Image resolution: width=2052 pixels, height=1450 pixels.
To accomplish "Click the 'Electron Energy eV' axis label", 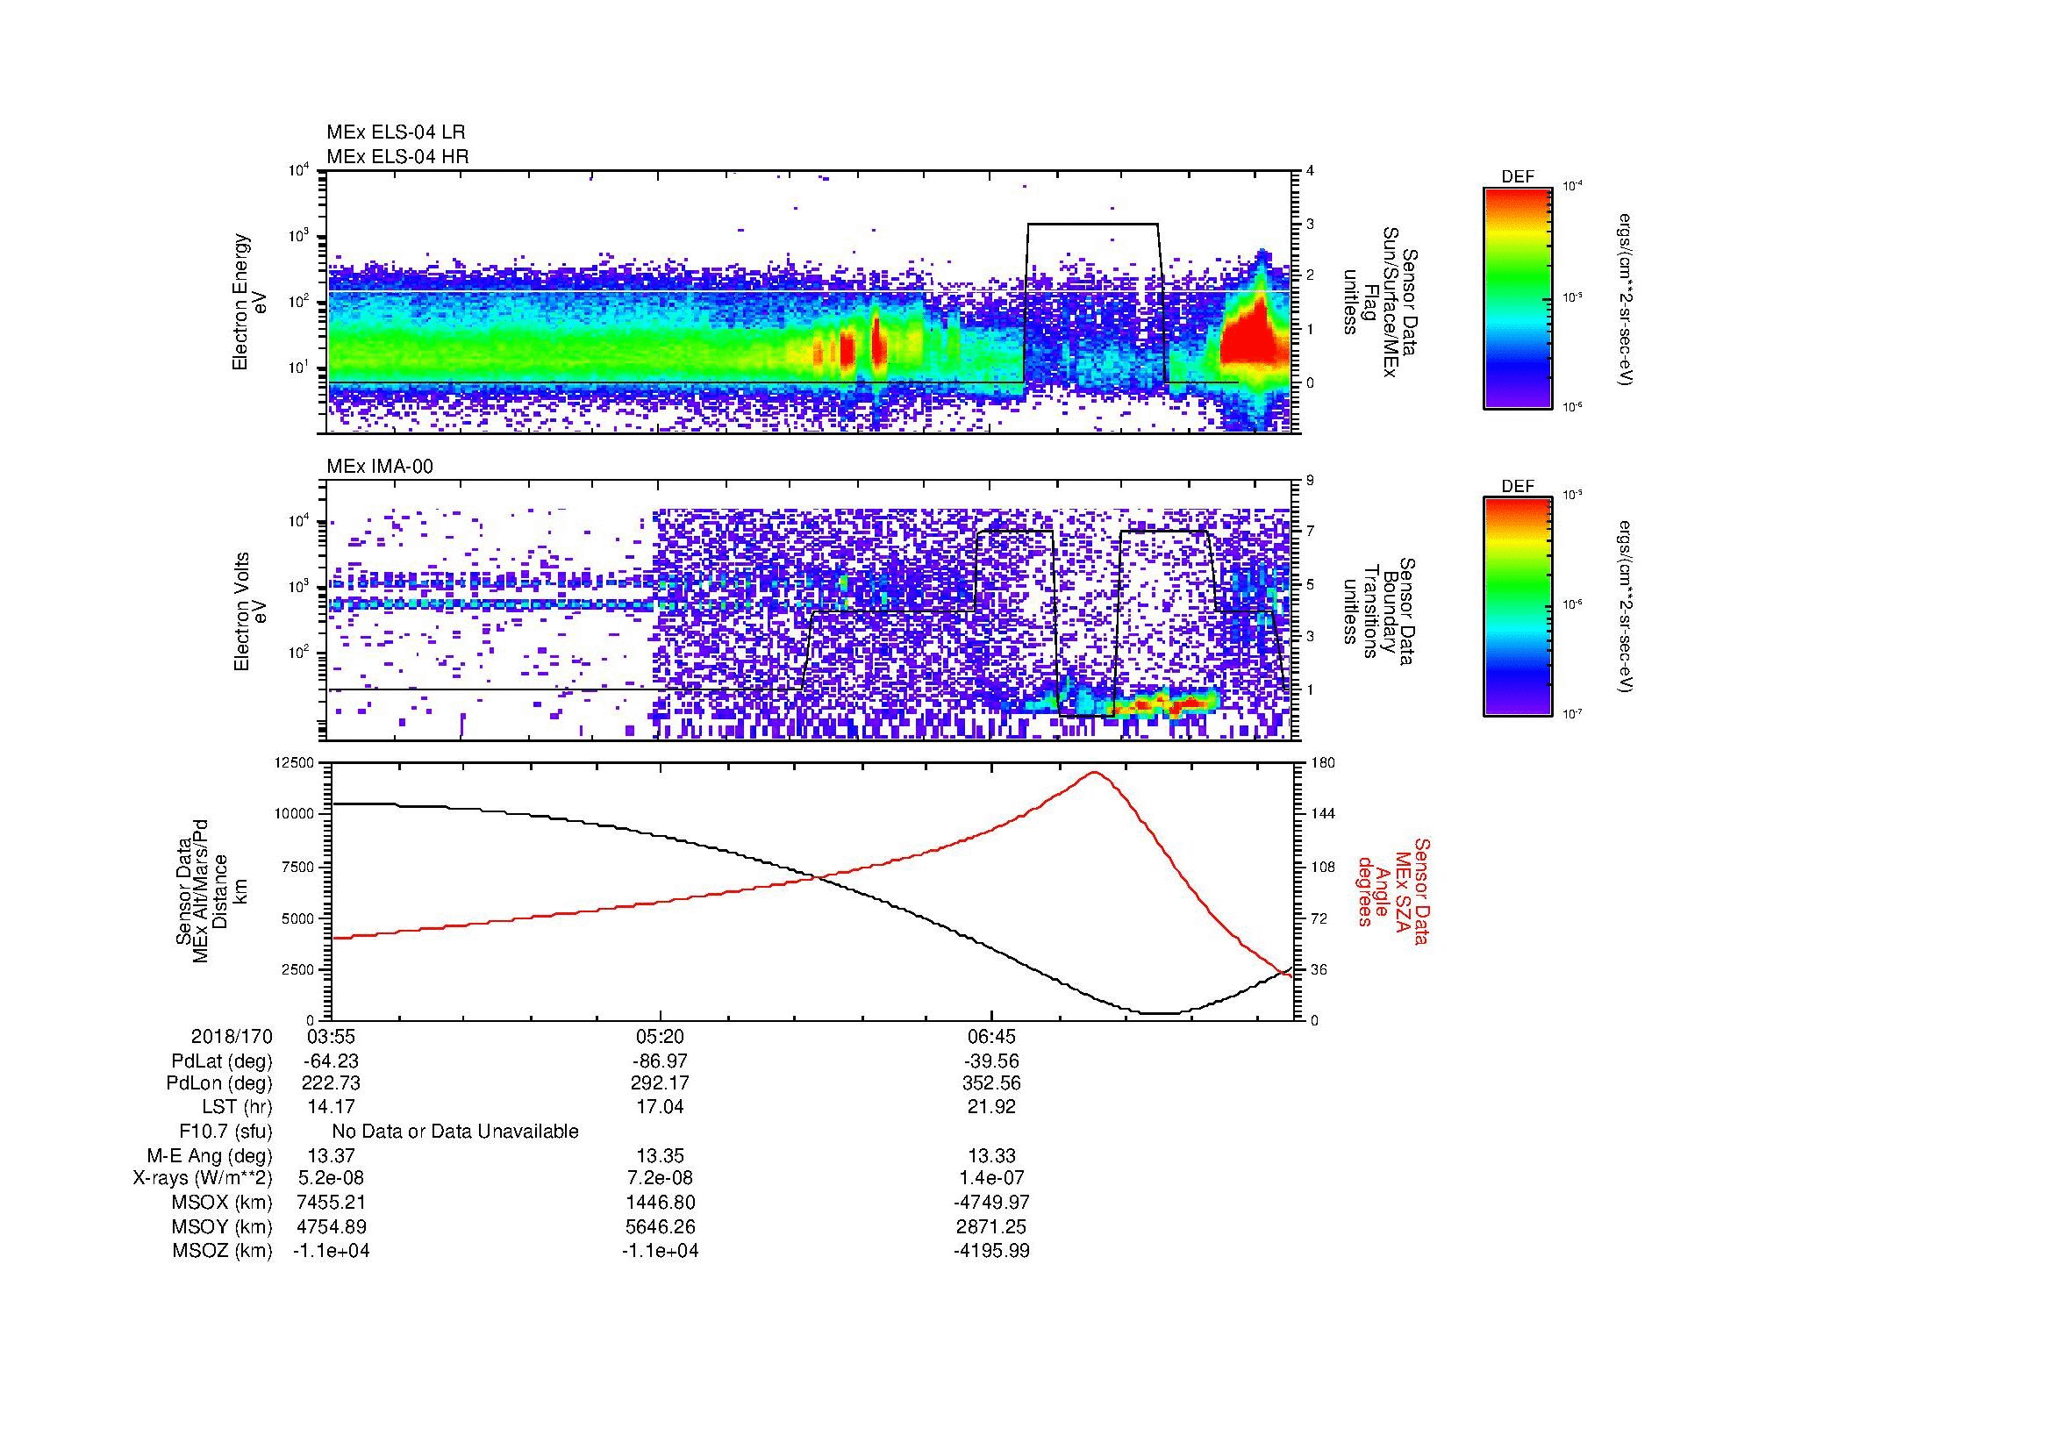I will [x=249, y=302].
